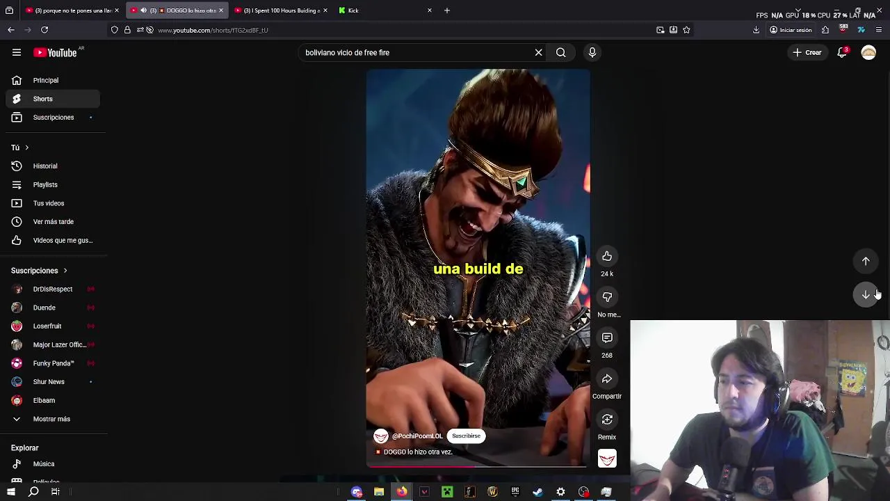Open the Loserfruit channel subscription

[x=53, y=326]
